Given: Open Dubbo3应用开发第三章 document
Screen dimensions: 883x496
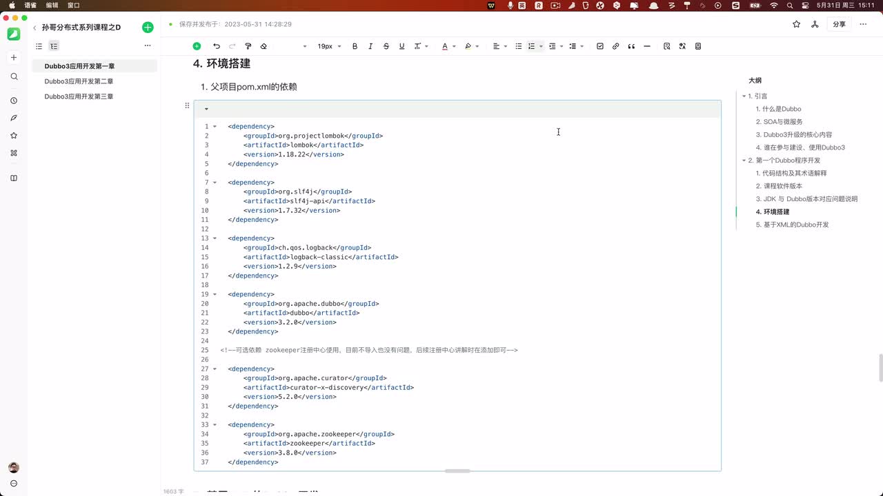Looking at the screenshot, I should pos(95,96).
